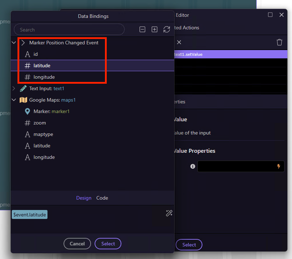The height and width of the screenshot is (259, 292).
Task: Click the trash delete icon
Action: click(279, 42)
